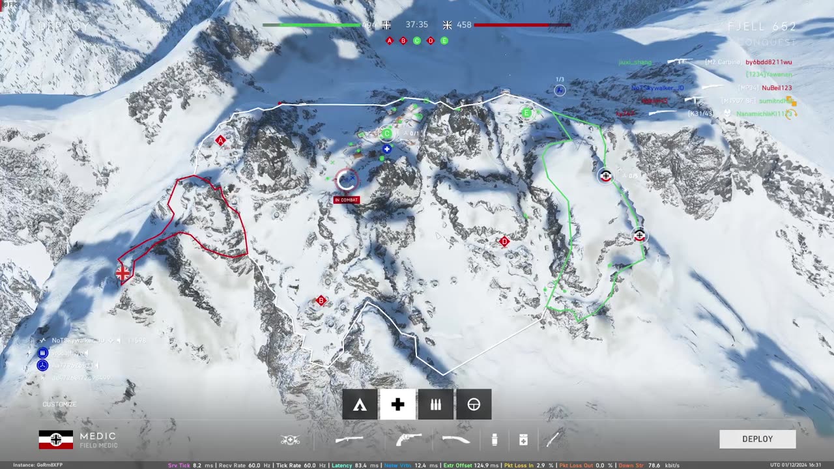Click the British team emblem by 458
The width and height of the screenshot is (834, 469).
(x=447, y=25)
